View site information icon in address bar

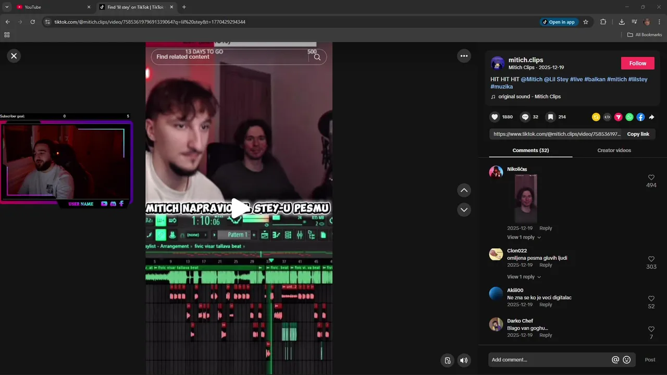pyautogui.click(x=47, y=22)
